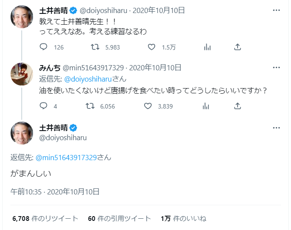View analytics for みんち's tweet
Image resolution: width=291 pixels, height=230 pixels.
[207, 105]
